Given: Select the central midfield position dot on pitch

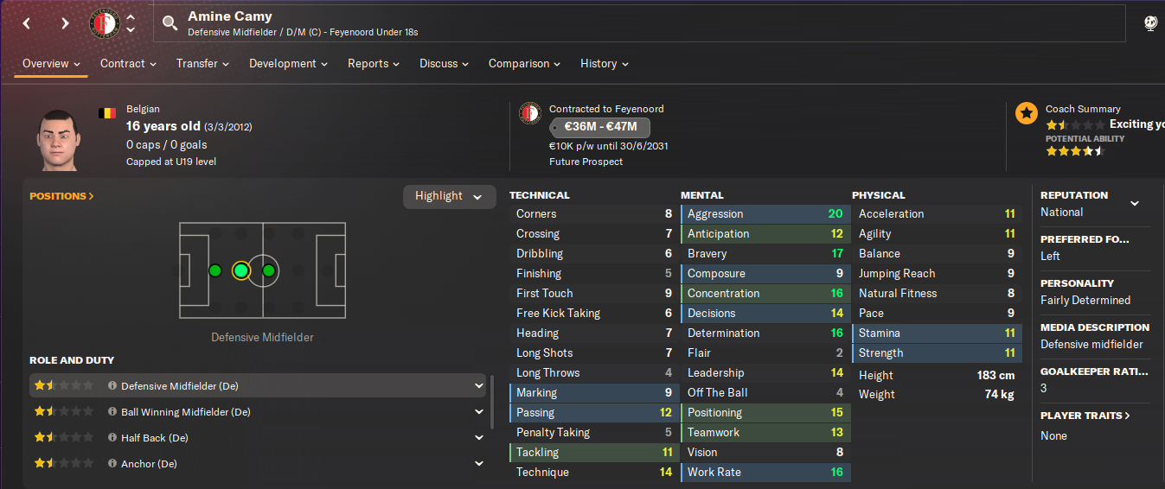Looking at the screenshot, I should click(x=269, y=270).
